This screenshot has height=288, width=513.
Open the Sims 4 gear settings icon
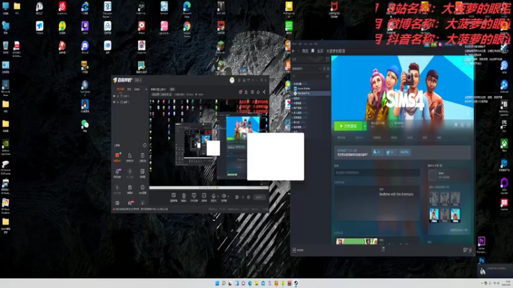(x=456, y=125)
